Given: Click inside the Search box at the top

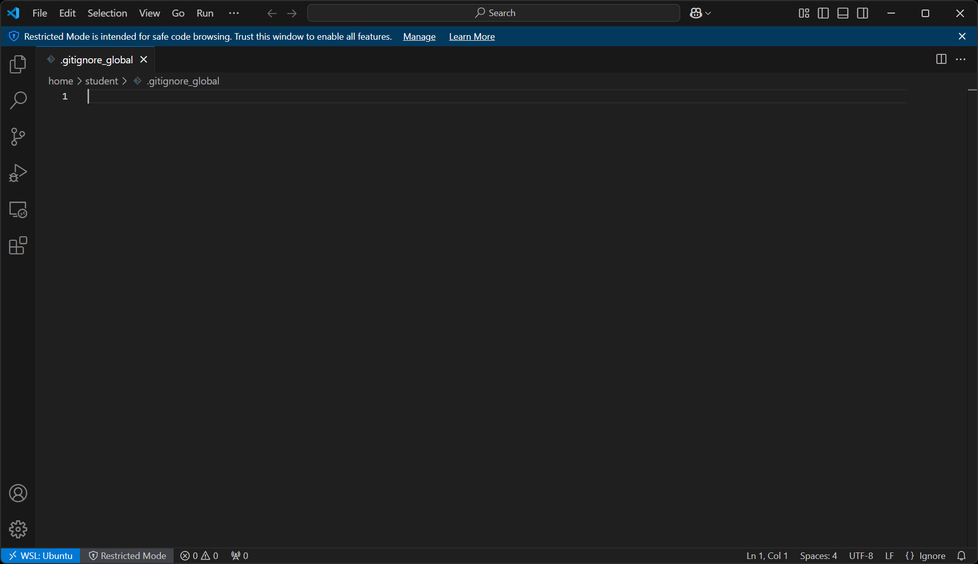Looking at the screenshot, I should coord(494,13).
